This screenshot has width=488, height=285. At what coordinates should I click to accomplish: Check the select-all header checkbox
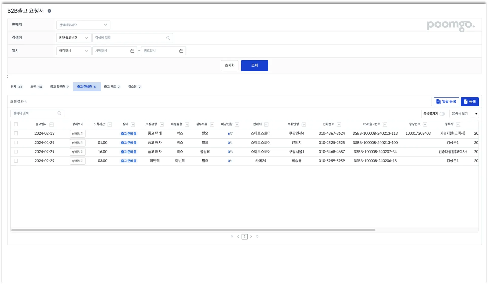16,124
